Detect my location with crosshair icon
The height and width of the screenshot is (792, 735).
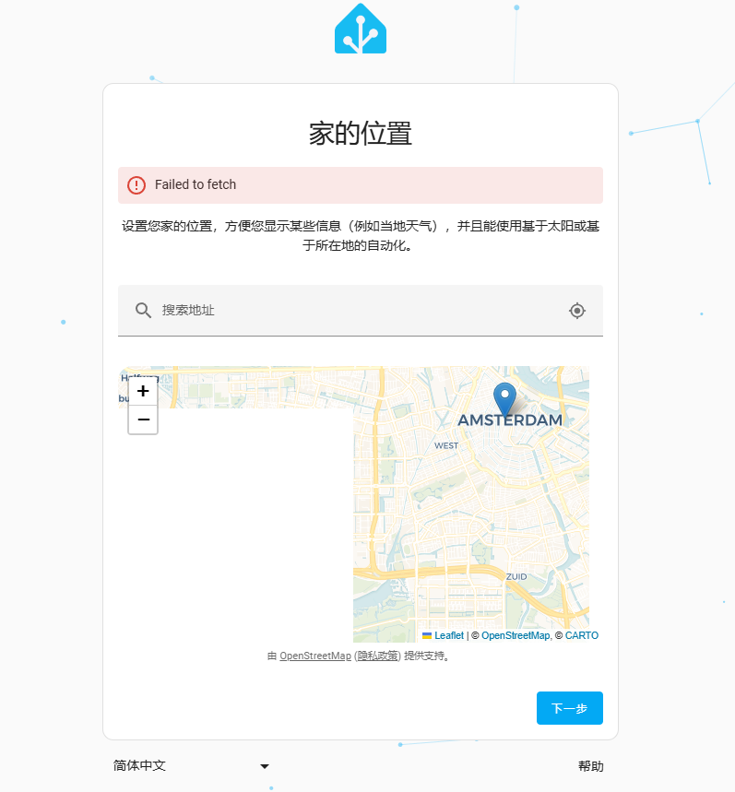click(577, 311)
